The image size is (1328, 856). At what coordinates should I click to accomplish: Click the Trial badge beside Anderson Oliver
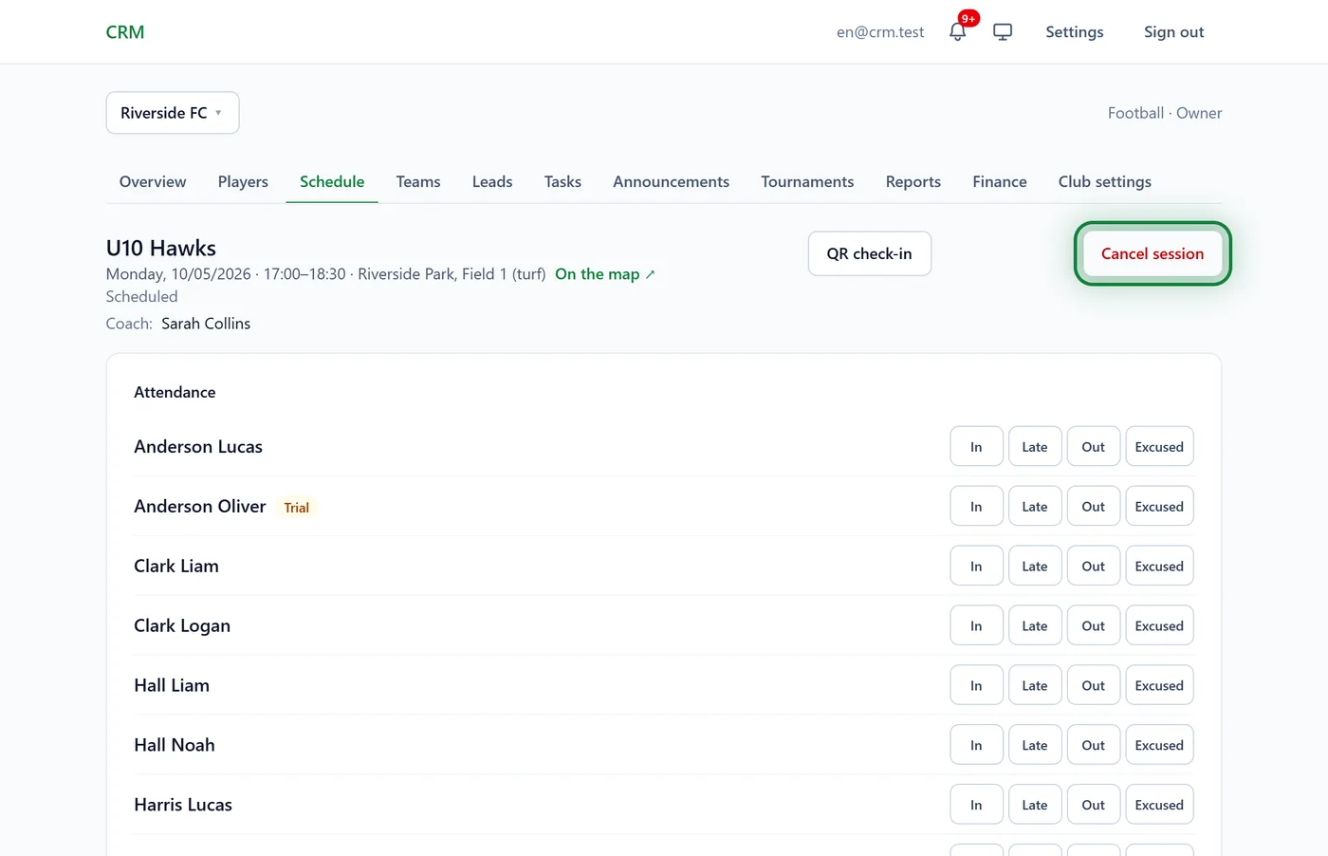296,508
